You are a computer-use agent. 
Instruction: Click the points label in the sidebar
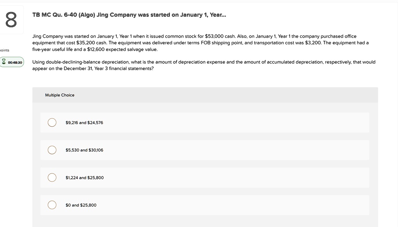[x=4, y=50]
